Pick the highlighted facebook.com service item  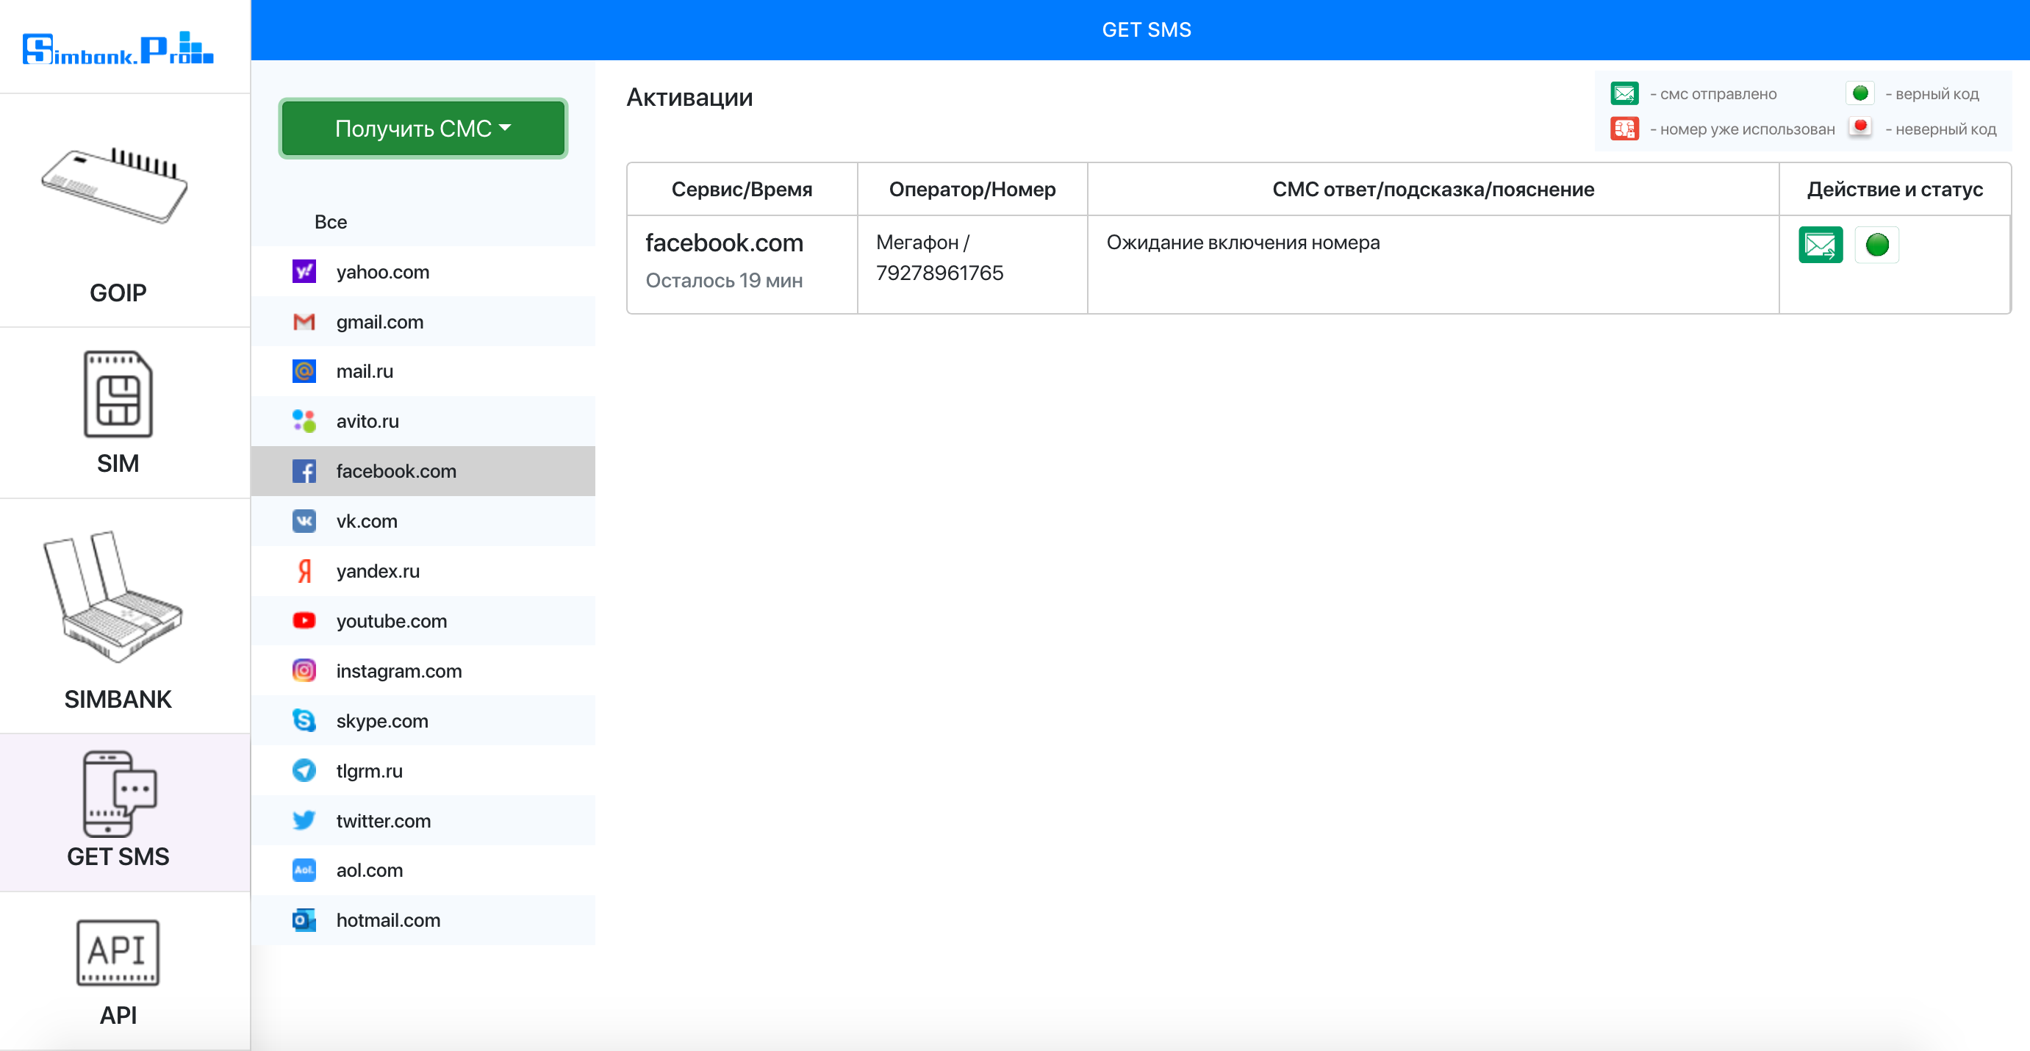pyautogui.click(x=395, y=471)
